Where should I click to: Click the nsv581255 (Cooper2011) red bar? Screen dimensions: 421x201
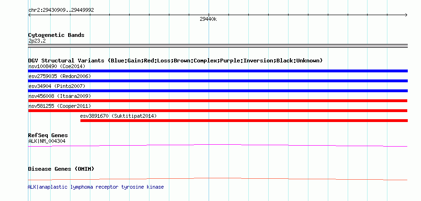(218, 111)
